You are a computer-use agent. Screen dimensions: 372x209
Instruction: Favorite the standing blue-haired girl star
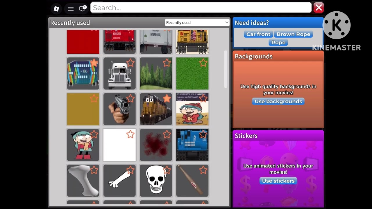pyautogui.click(x=94, y=134)
